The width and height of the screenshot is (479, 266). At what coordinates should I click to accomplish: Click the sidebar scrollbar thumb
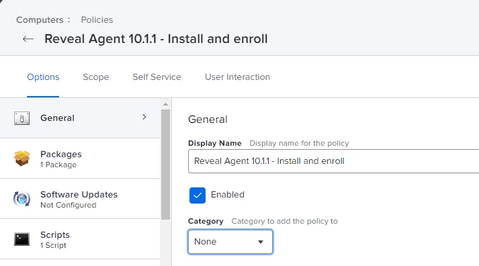pyautogui.click(x=165, y=165)
